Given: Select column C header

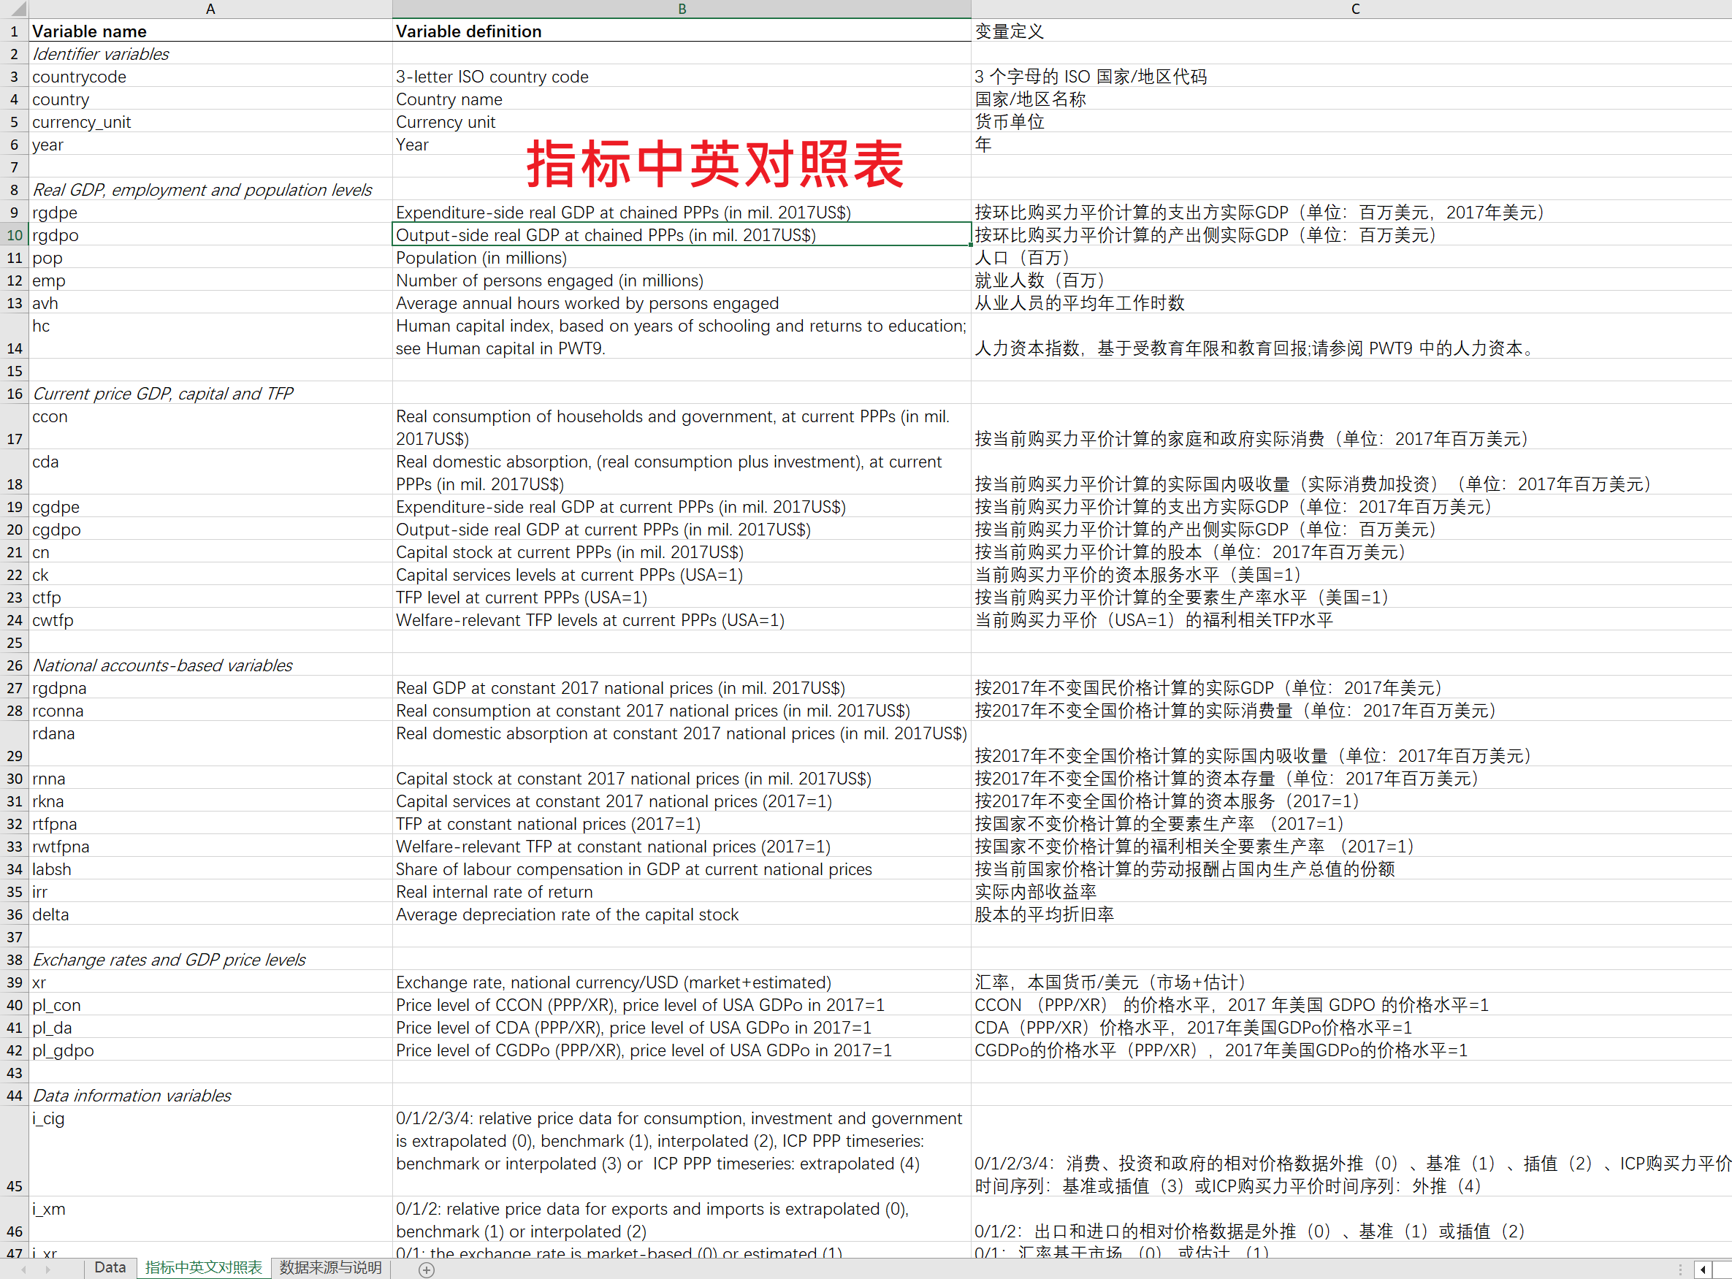Looking at the screenshot, I should click(x=1355, y=9).
